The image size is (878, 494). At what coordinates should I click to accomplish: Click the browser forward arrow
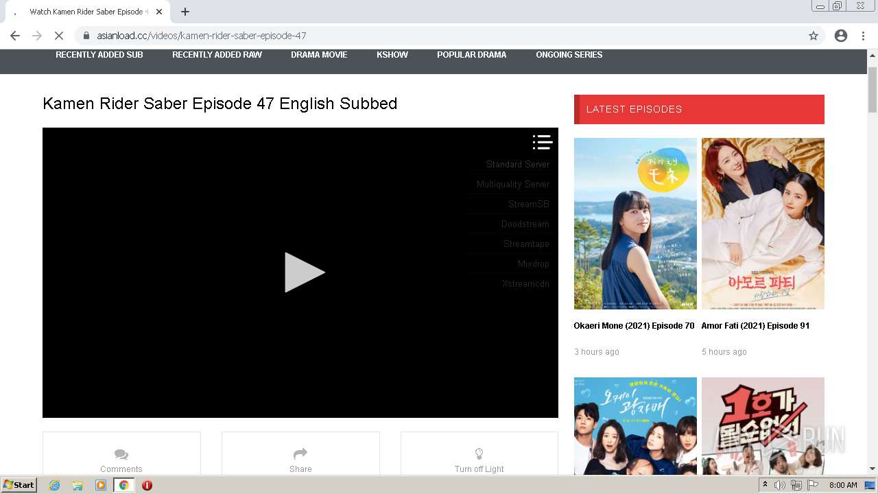point(37,36)
